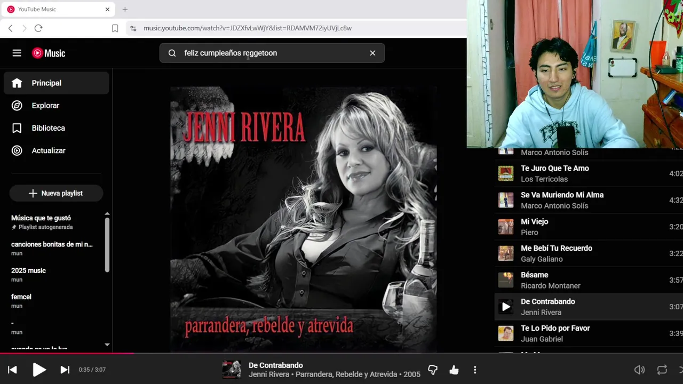The height and width of the screenshot is (384, 683).
Task: Click the YouTube Music logo
Action: click(49, 53)
